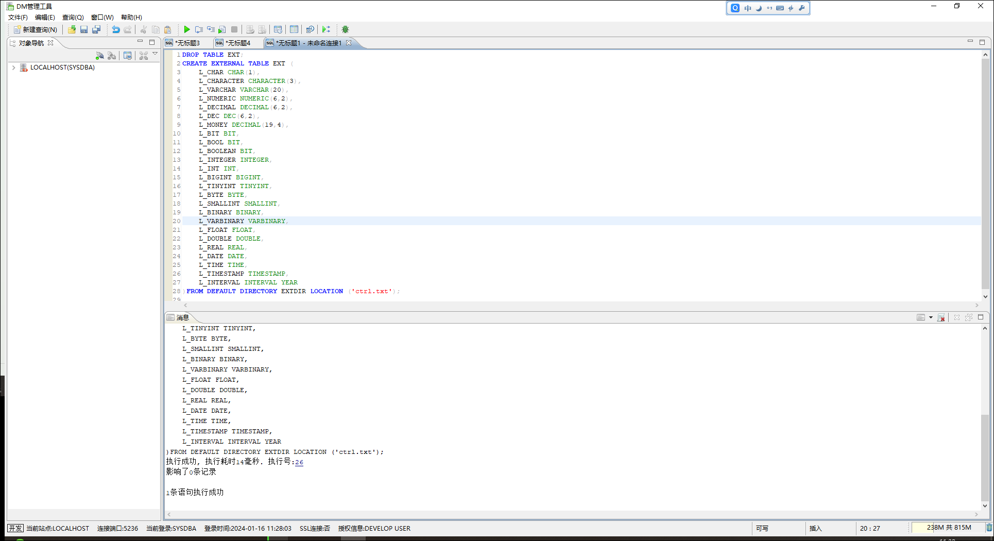
Task: Minimize the SQL editor panel
Action: 970,42
